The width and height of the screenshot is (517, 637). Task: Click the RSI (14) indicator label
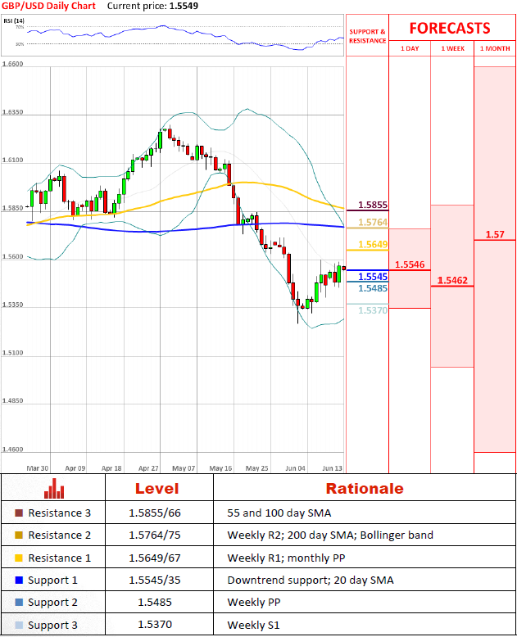click(x=14, y=20)
